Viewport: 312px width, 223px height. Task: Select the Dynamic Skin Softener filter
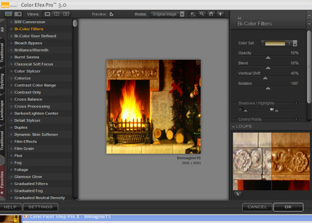(36, 135)
